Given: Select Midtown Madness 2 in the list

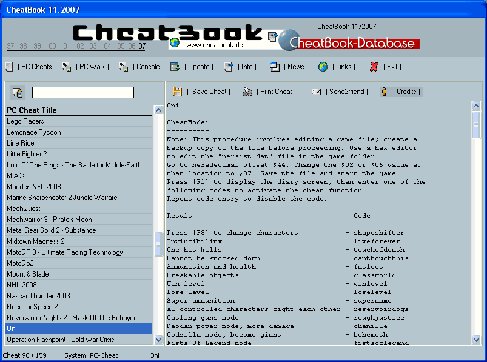Looking at the screenshot, I should click(79, 241).
